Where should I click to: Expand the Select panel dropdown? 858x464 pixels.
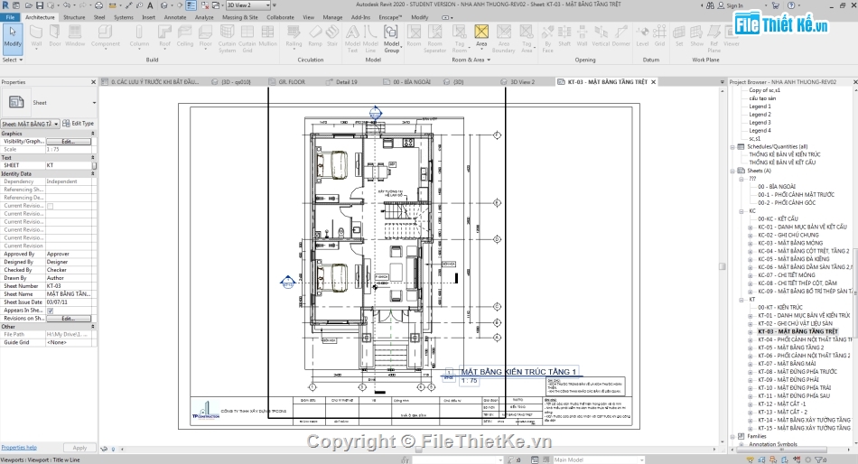click(13, 60)
